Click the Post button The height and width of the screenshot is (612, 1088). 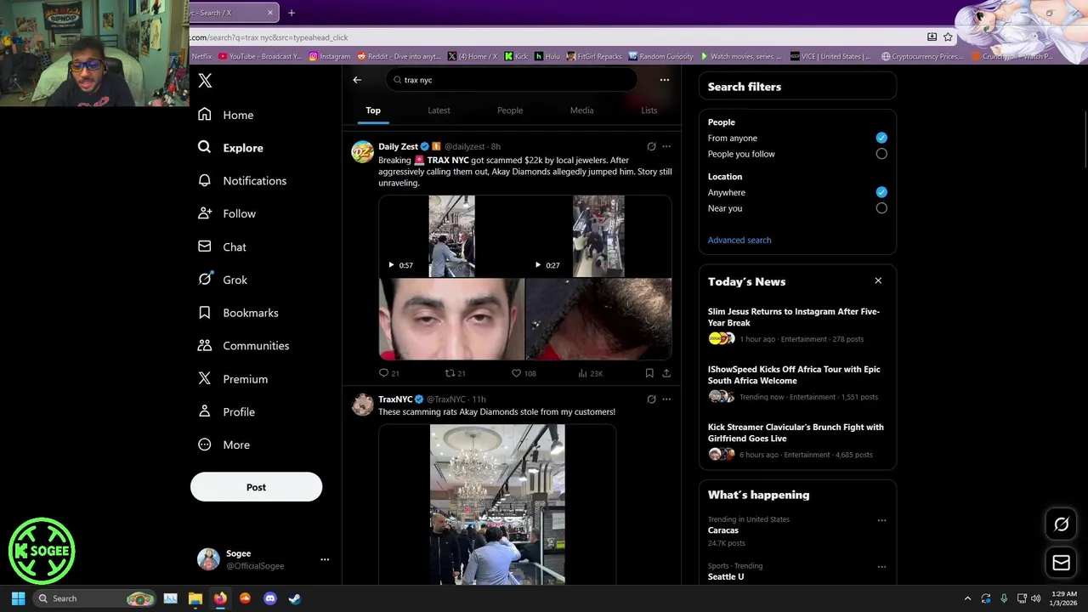[x=256, y=487]
